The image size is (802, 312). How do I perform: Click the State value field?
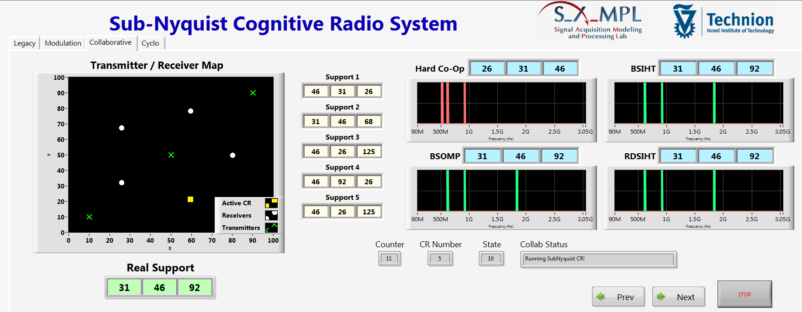coord(491,259)
